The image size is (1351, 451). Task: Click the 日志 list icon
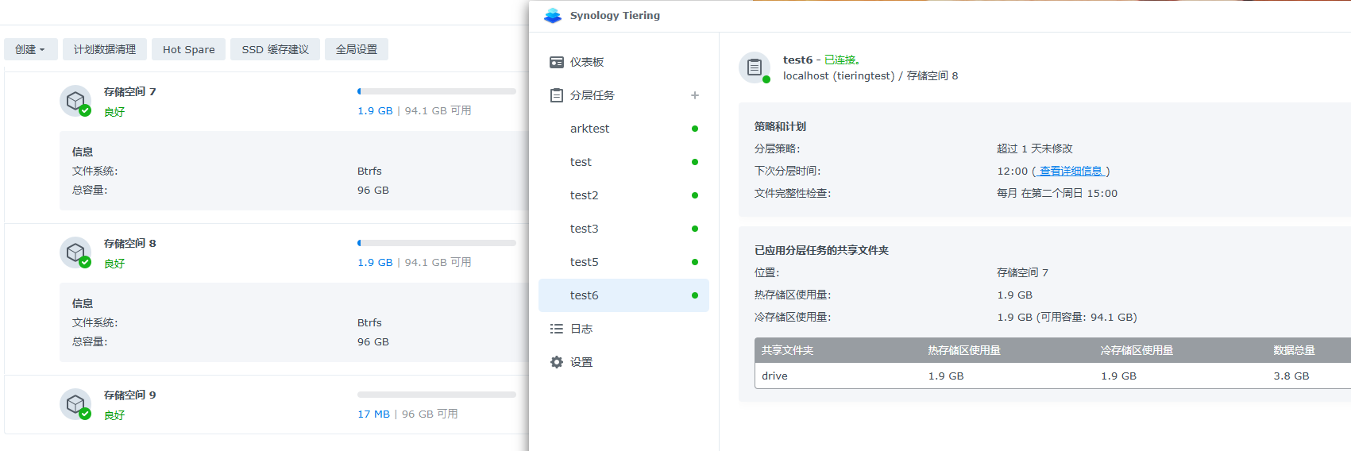[557, 329]
